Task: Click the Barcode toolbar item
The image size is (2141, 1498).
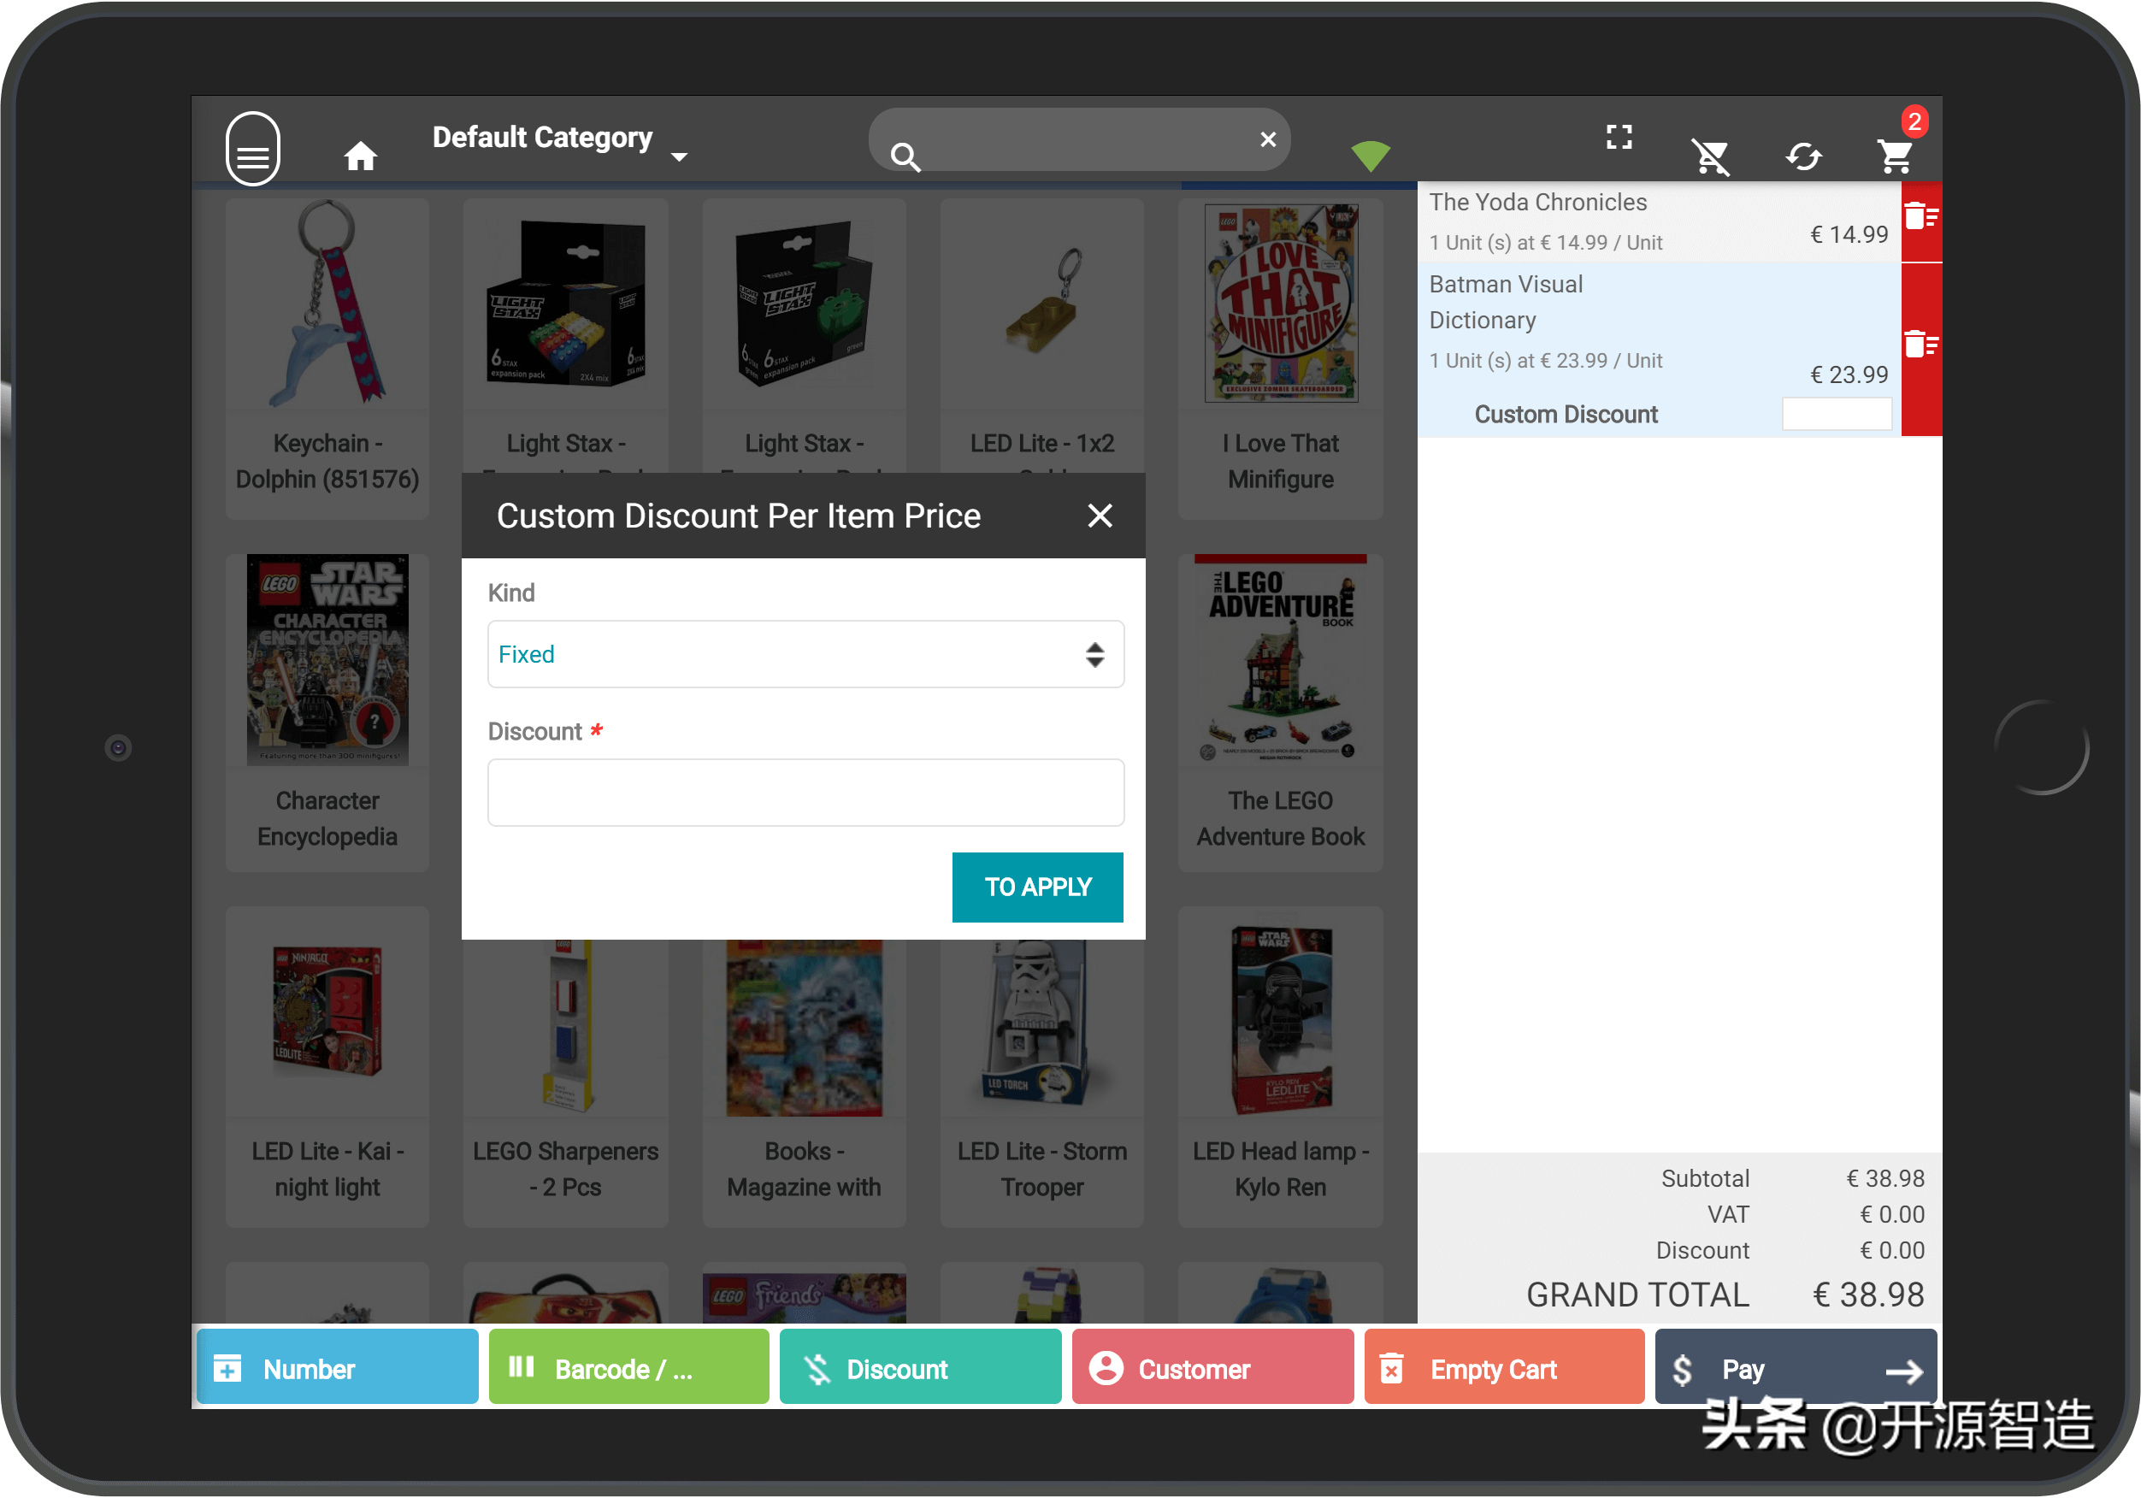Action: 628,1368
